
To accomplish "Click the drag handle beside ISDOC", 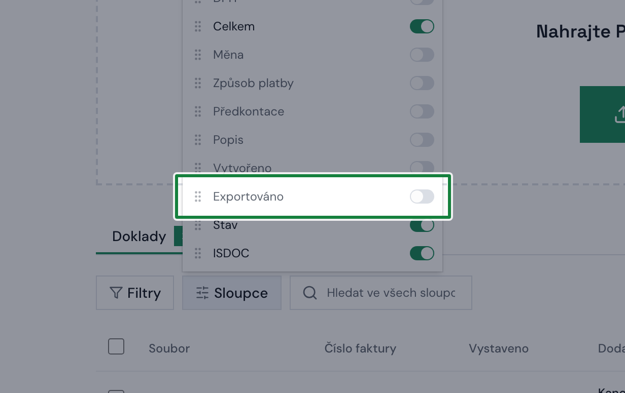I will pyautogui.click(x=198, y=253).
